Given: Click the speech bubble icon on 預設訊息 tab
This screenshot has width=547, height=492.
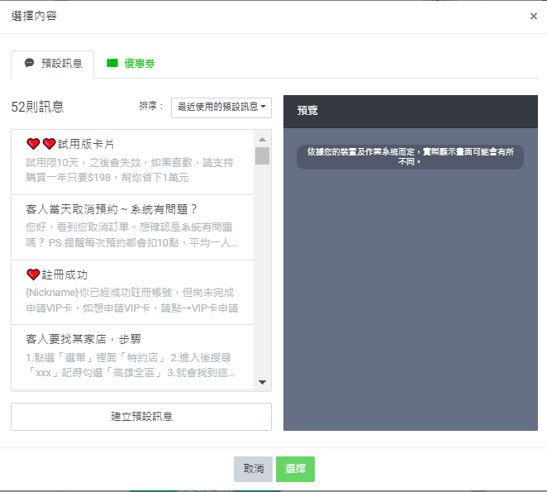Looking at the screenshot, I should 29,63.
